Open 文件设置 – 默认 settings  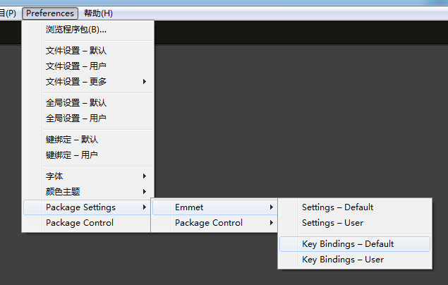(x=76, y=51)
